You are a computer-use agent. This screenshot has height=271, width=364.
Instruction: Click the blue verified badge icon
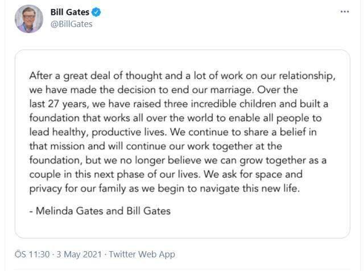96,12
